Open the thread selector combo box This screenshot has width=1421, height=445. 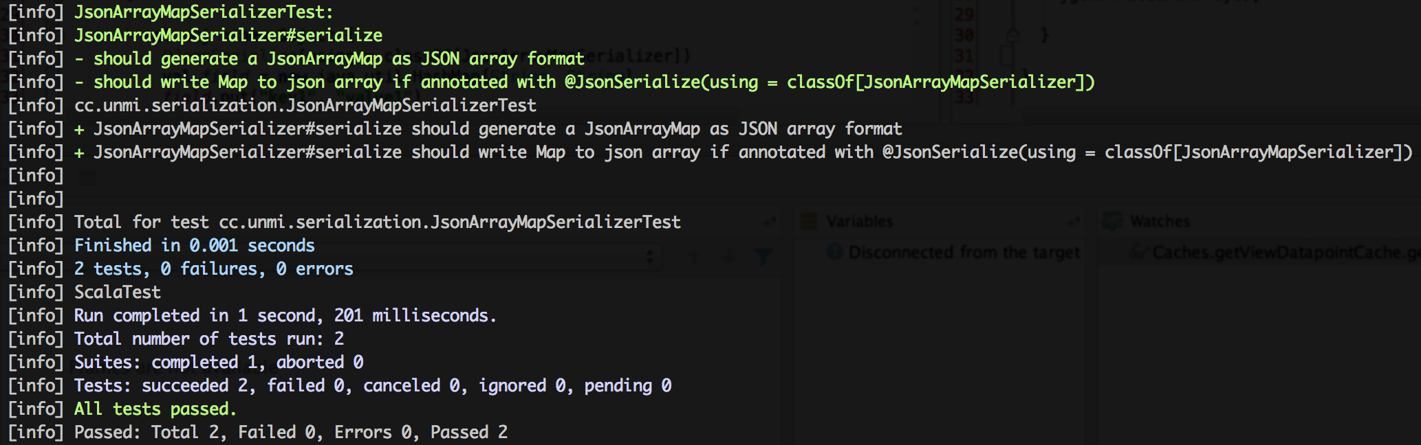click(x=649, y=257)
